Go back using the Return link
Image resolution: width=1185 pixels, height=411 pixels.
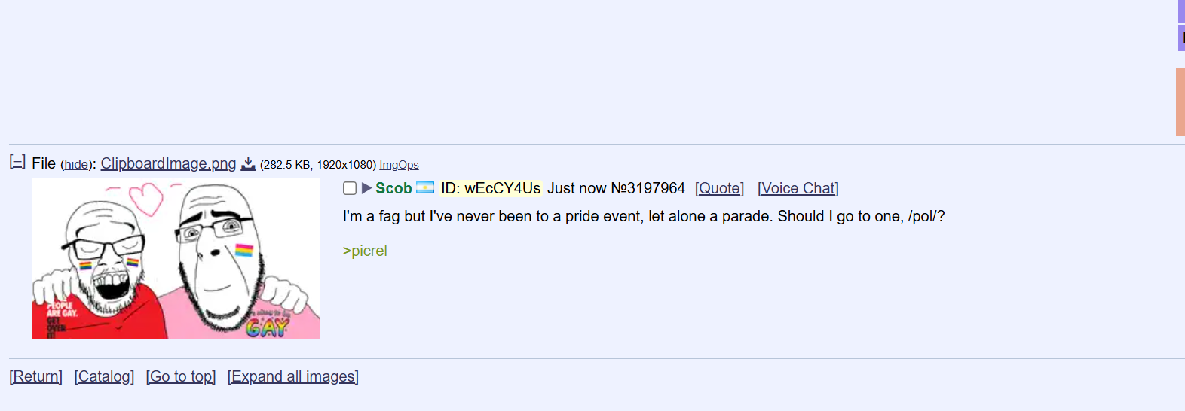[36, 376]
